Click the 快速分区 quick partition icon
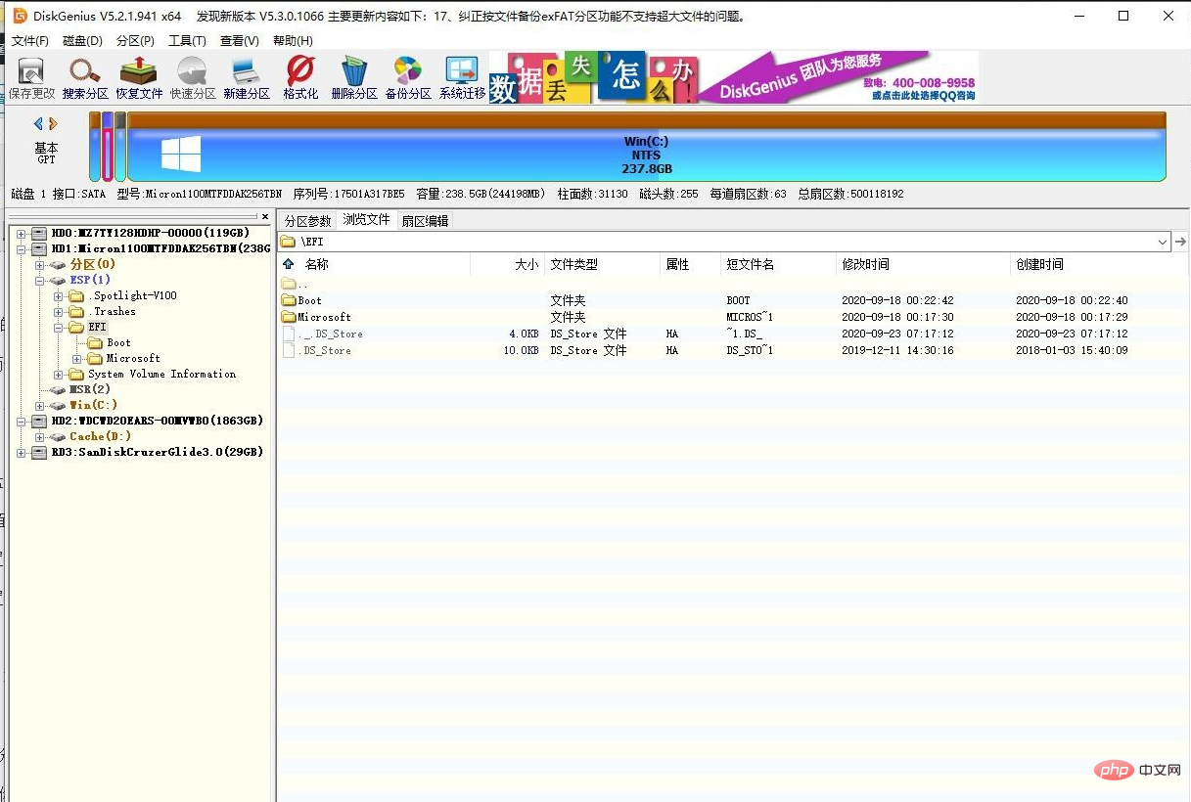This screenshot has height=802, width=1191. (193, 78)
